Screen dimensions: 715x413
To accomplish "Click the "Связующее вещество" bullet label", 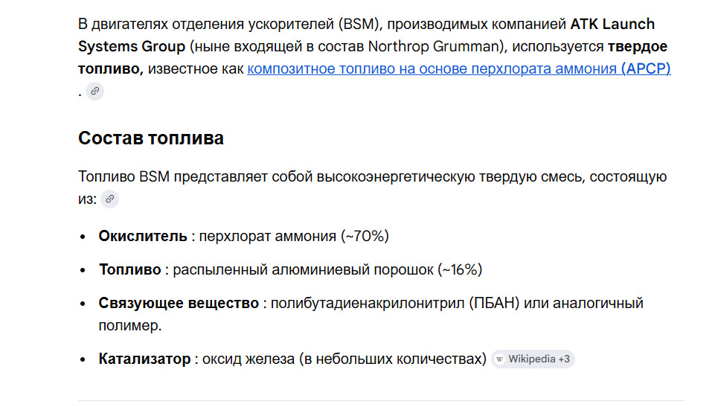I will tap(179, 304).
